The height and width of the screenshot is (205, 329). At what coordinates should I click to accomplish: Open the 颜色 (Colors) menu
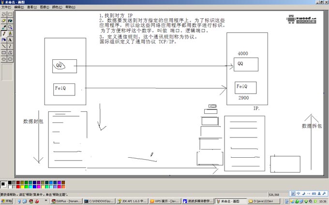tap(57, 7)
